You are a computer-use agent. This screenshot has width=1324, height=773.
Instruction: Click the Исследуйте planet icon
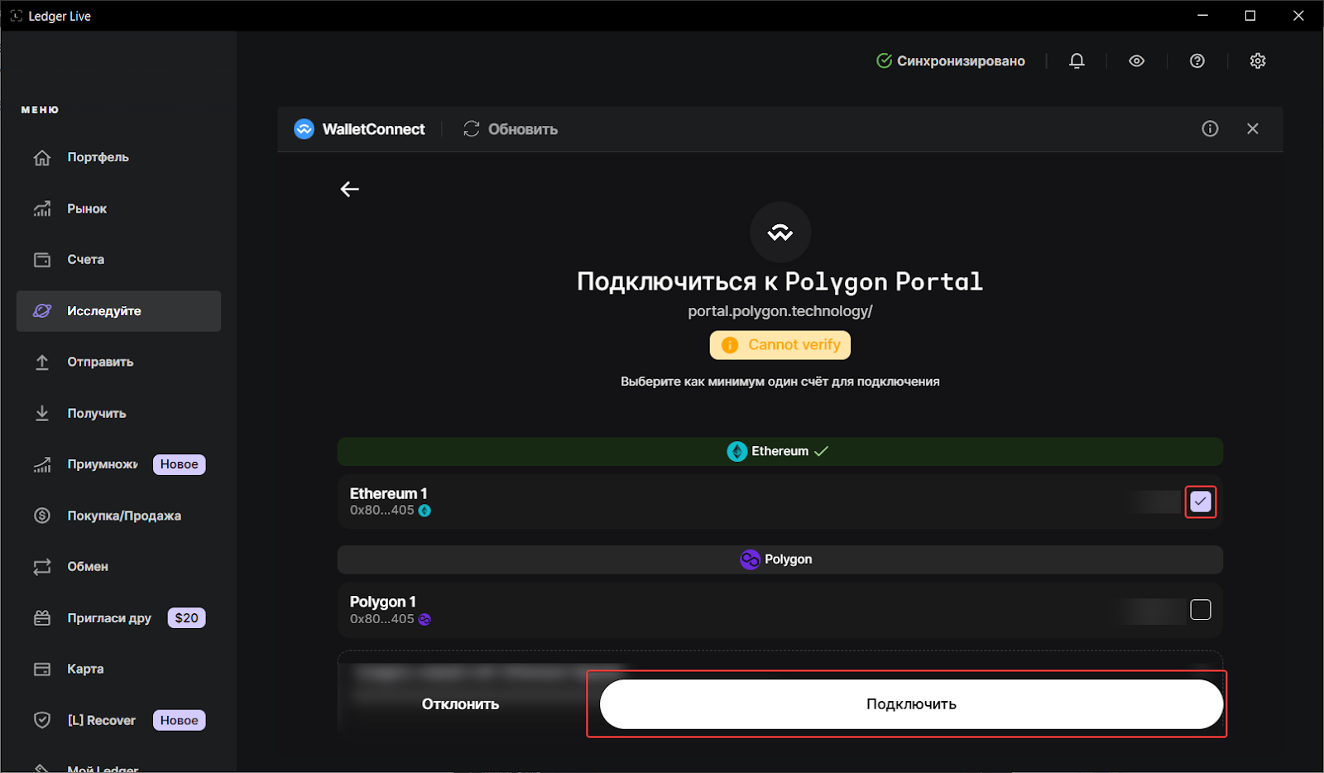(42, 311)
